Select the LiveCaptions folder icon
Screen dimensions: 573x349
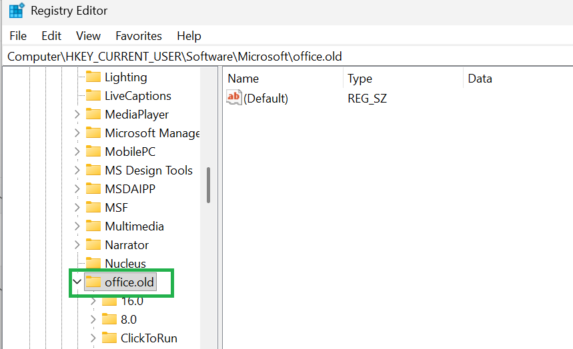tap(93, 95)
